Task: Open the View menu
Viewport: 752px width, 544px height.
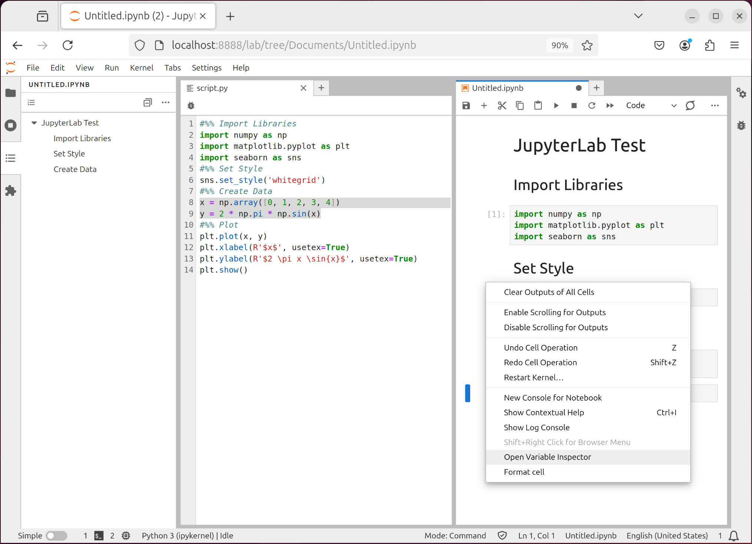Action: pos(85,68)
